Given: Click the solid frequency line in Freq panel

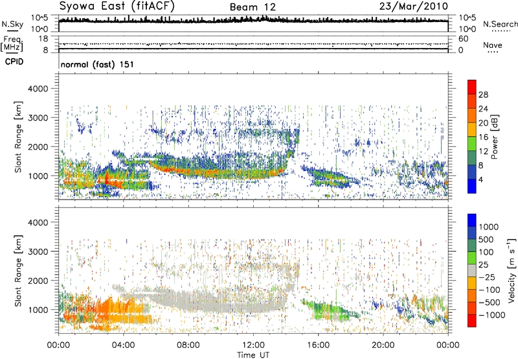Looking at the screenshot, I should pyautogui.click(x=253, y=49).
